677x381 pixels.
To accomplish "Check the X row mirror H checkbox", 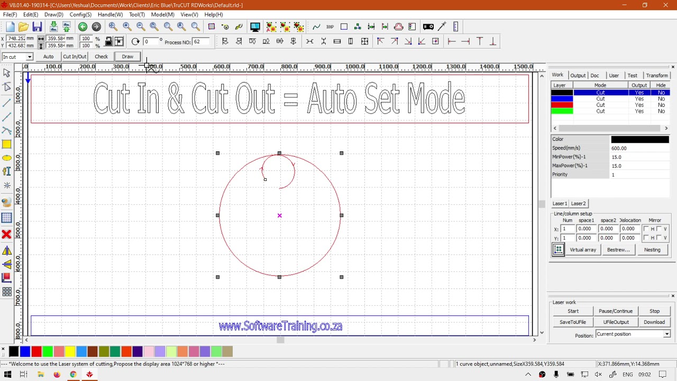I will [x=646, y=229].
